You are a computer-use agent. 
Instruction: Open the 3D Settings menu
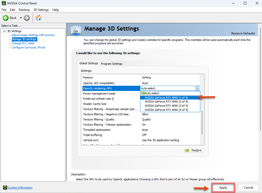tap(41, 10)
